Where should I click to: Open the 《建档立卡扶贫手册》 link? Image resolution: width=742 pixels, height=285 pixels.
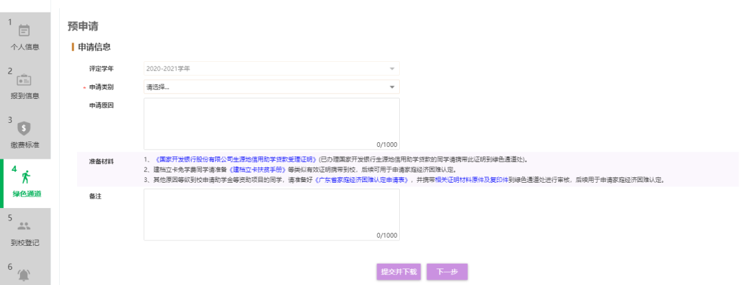point(258,170)
